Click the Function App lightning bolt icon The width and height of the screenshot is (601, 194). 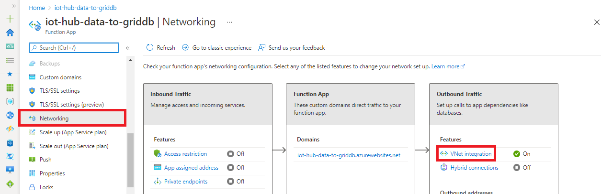(x=10, y=129)
